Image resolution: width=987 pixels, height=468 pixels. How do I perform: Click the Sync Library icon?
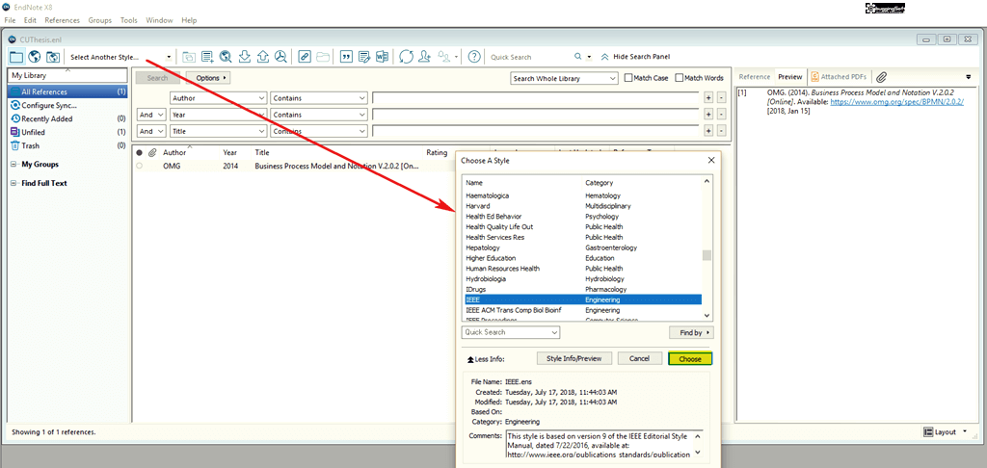coord(406,57)
